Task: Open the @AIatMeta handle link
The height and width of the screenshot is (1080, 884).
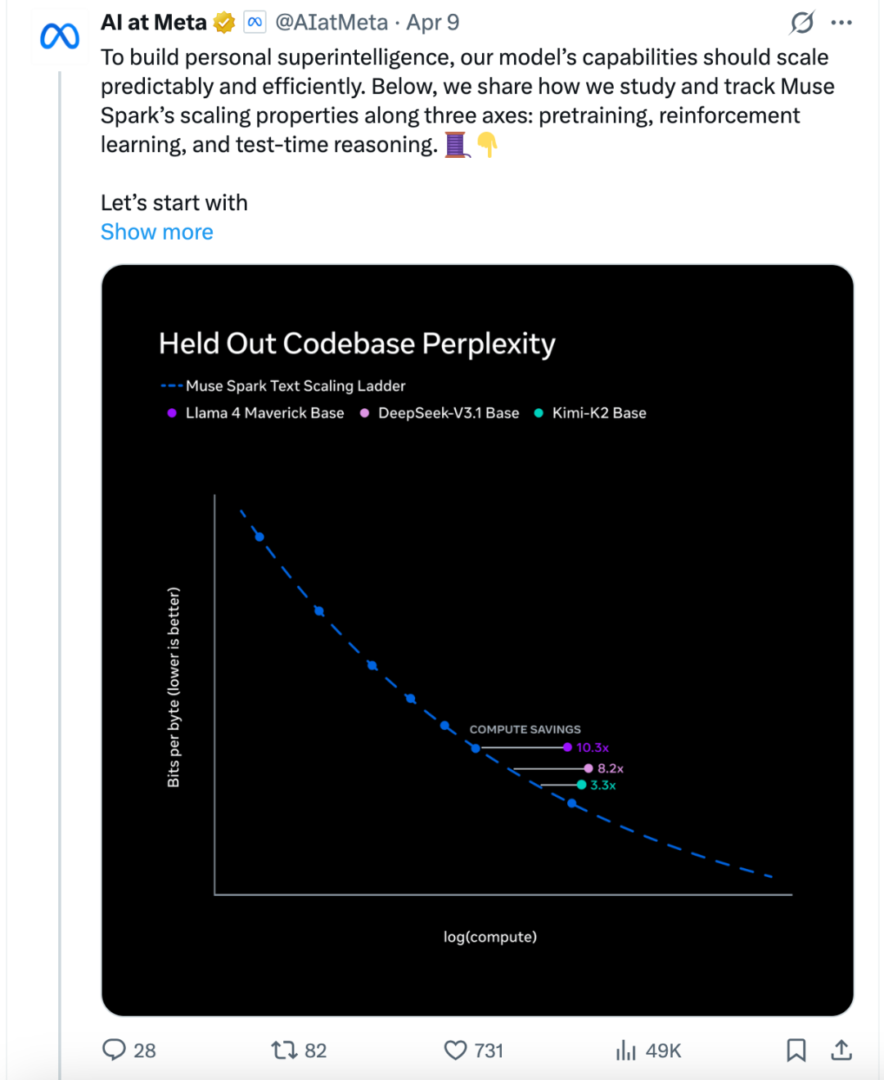Action: click(331, 23)
